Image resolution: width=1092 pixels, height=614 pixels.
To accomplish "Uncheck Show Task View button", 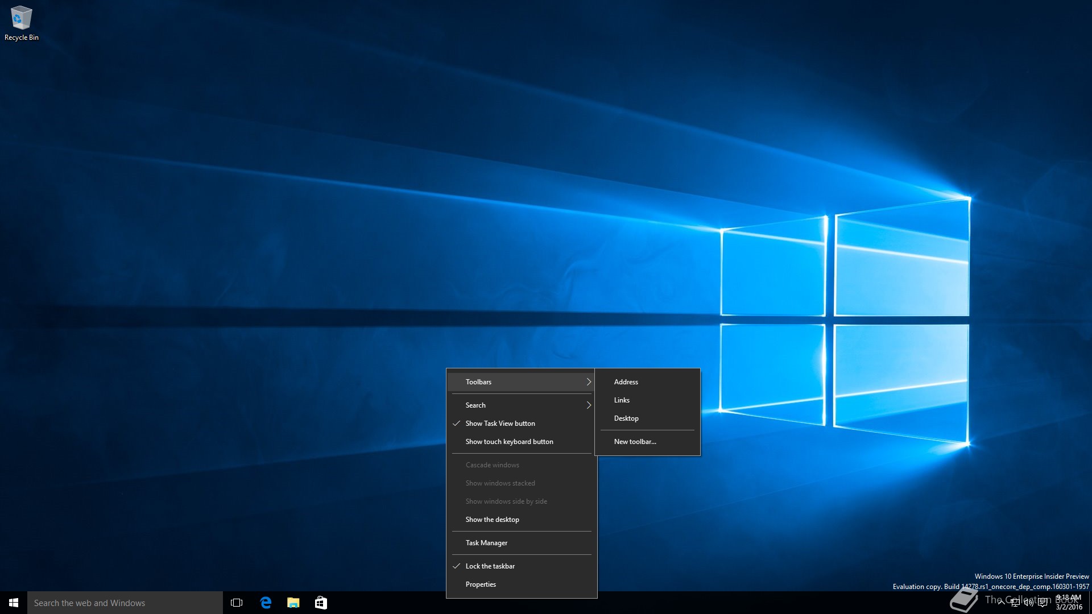I will (x=522, y=424).
